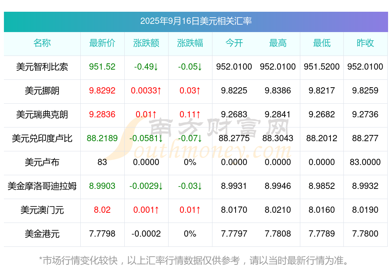Click low value 9.2682
This screenshot has height=273, width=392.
(321, 115)
